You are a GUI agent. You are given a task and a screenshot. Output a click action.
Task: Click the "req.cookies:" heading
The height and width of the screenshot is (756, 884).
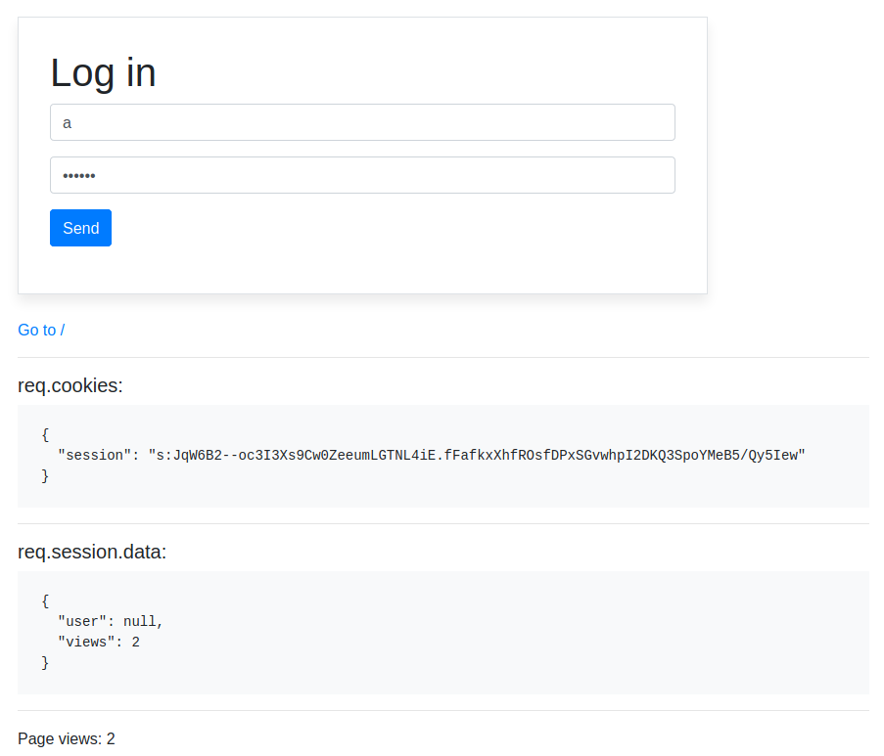70,385
